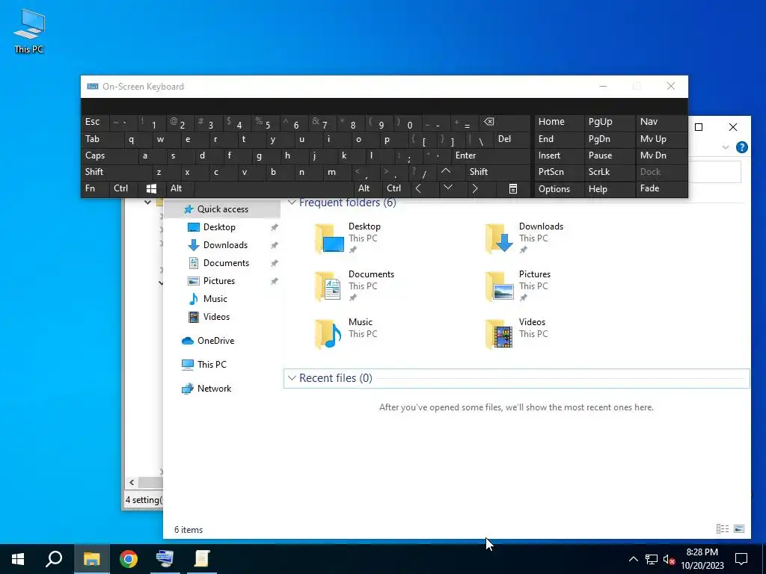Click the down arrow key on keyboard
Image resolution: width=766 pixels, height=574 pixels.
[x=447, y=188]
